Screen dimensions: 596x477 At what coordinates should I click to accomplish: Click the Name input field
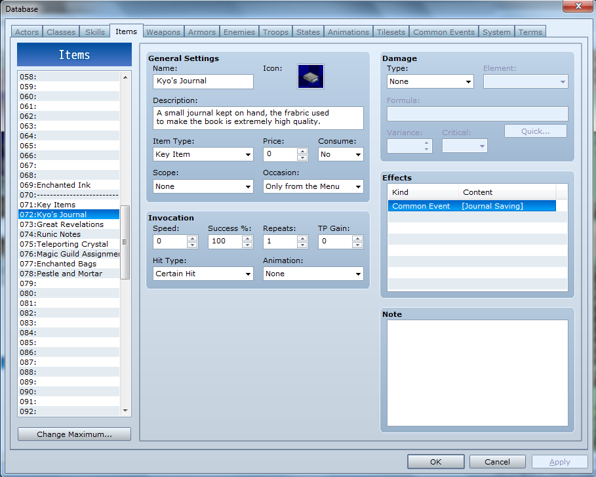click(203, 81)
